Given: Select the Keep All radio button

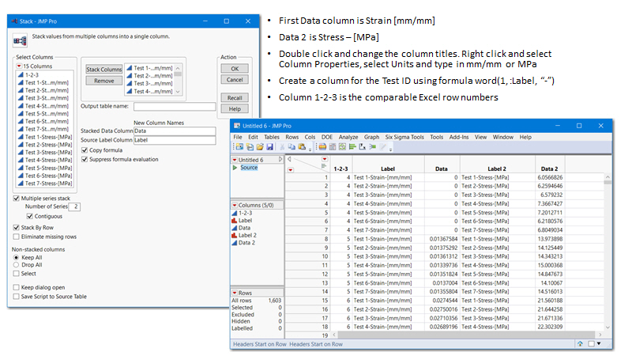Looking at the screenshot, I should 16,258.
